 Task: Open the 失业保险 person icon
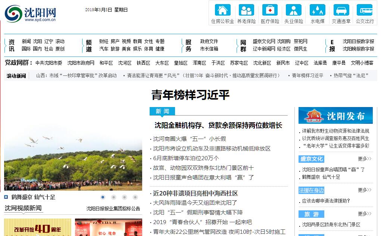coord(294,10)
